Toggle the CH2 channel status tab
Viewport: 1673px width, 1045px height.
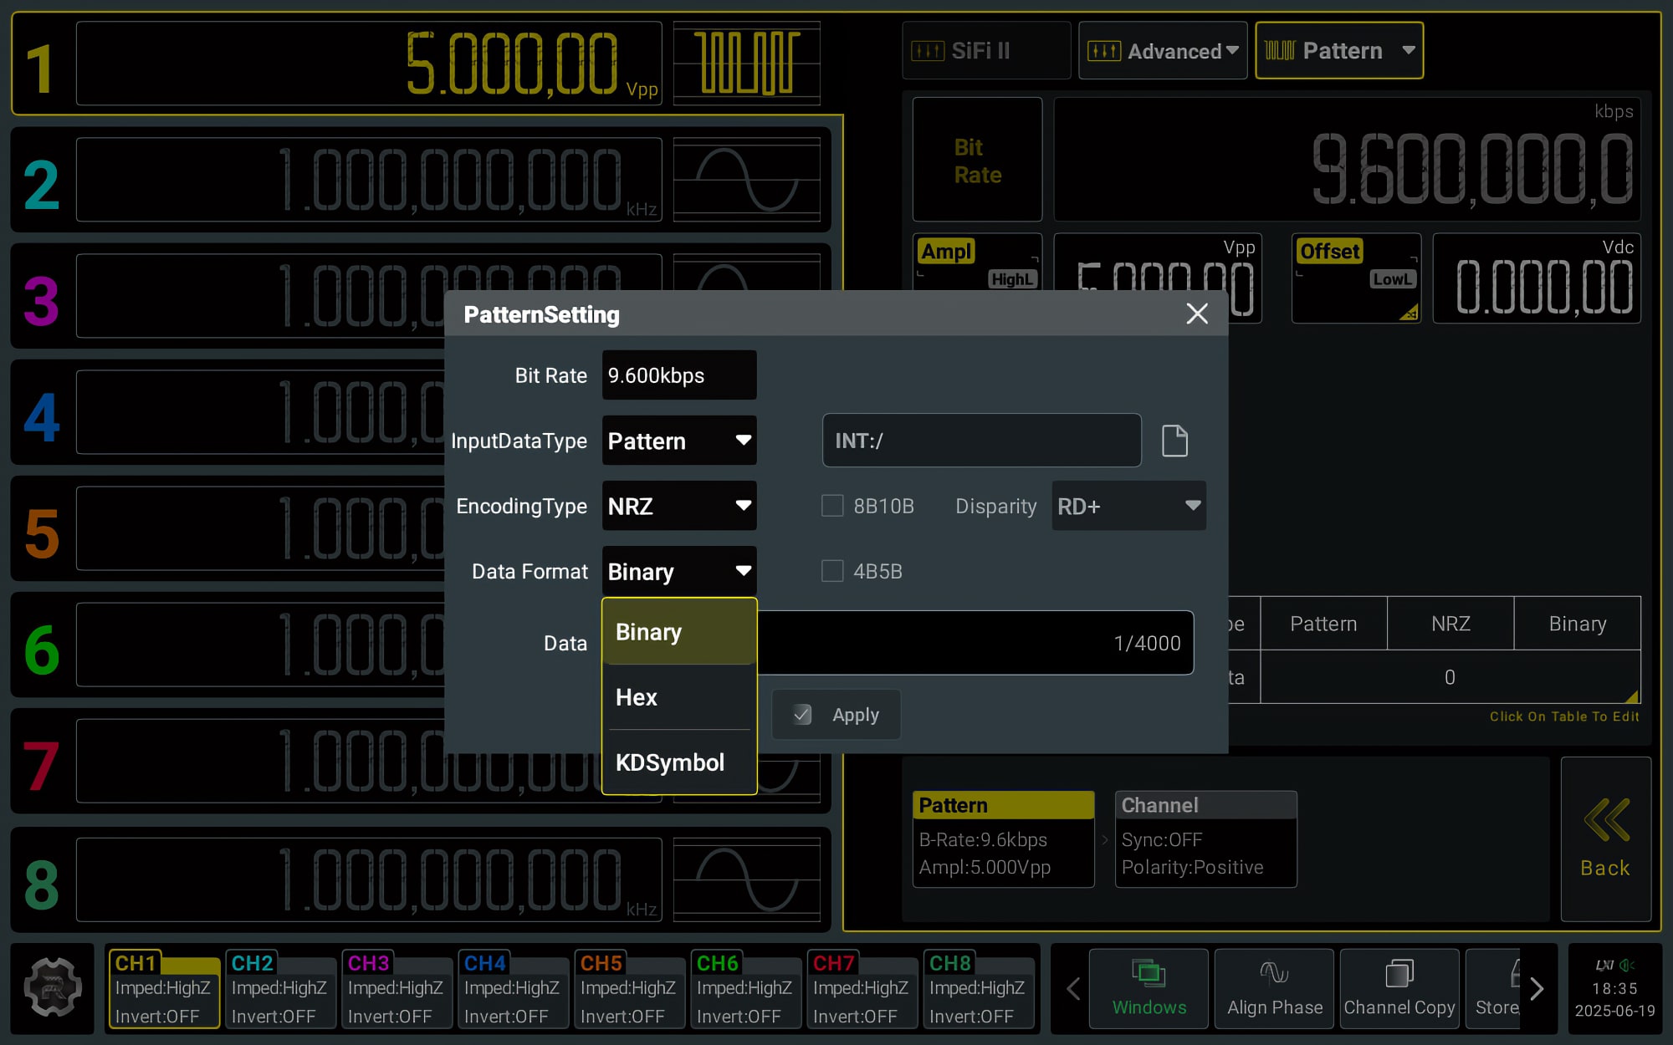coord(280,989)
